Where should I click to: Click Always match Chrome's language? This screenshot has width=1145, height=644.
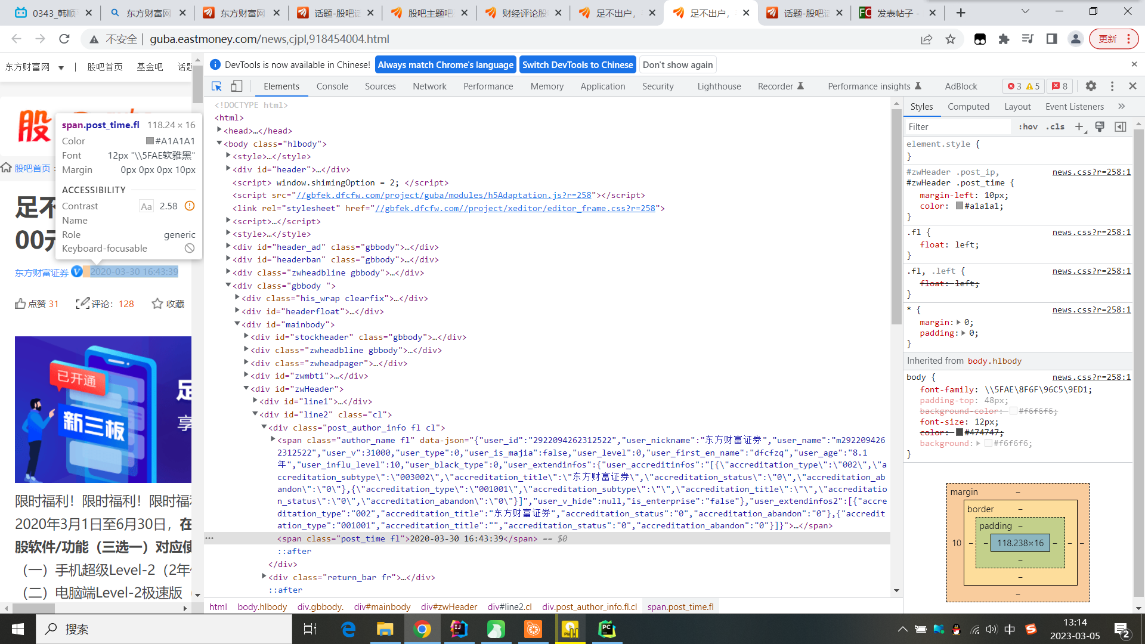(x=445, y=64)
